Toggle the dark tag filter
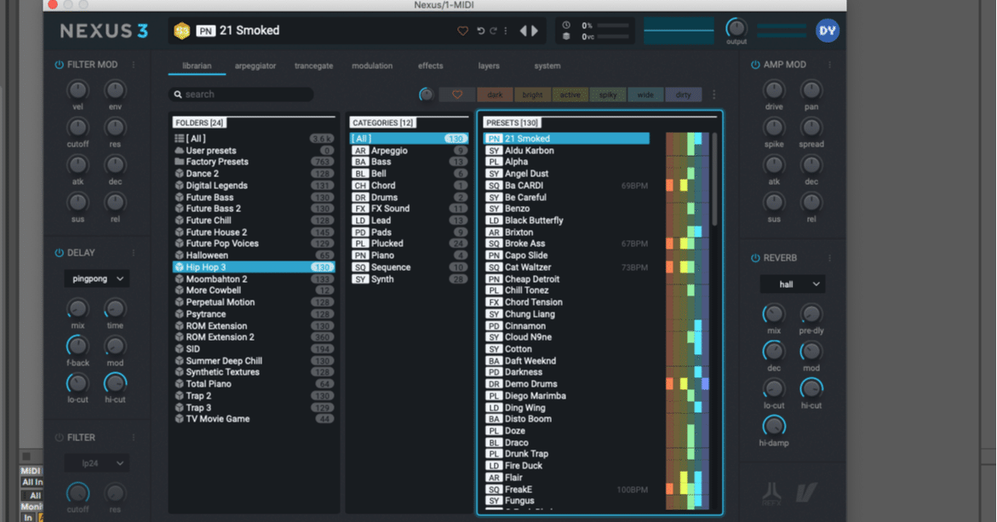This screenshot has height=522, width=997. coord(495,95)
